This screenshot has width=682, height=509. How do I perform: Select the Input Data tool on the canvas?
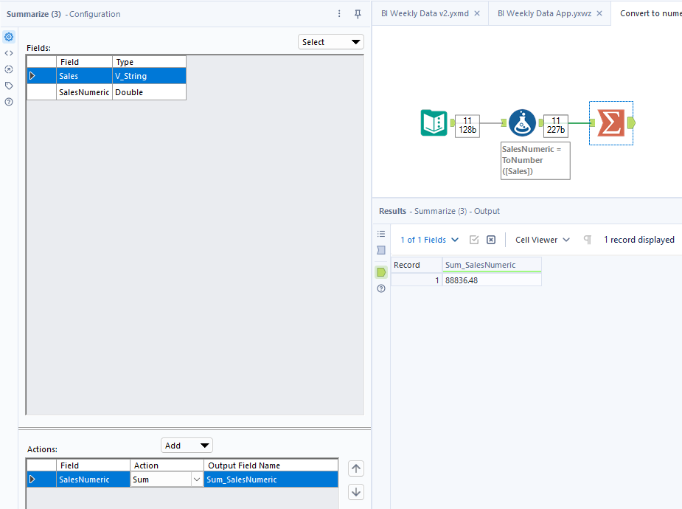pos(434,123)
